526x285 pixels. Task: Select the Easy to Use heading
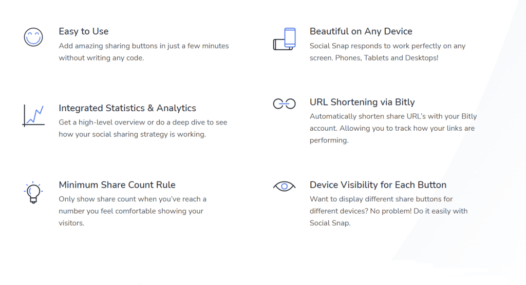coord(84,31)
